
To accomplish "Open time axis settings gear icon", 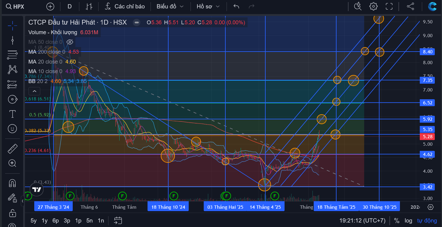I will click(x=431, y=207).
